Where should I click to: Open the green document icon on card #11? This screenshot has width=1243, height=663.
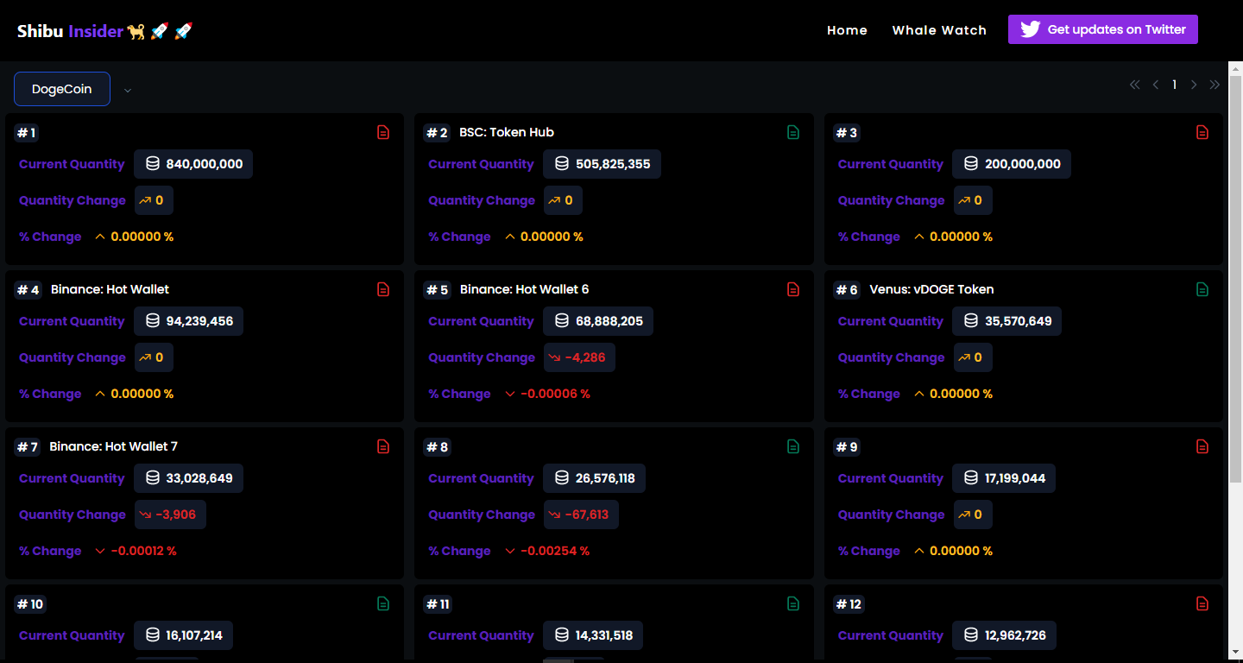click(793, 603)
